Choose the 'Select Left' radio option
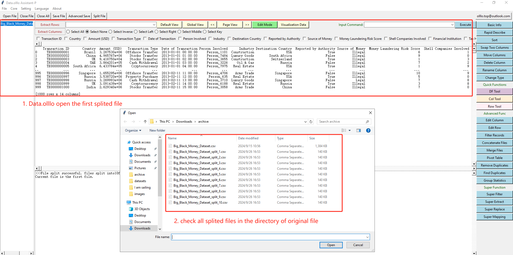The width and height of the screenshot is (513, 255). [136, 32]
